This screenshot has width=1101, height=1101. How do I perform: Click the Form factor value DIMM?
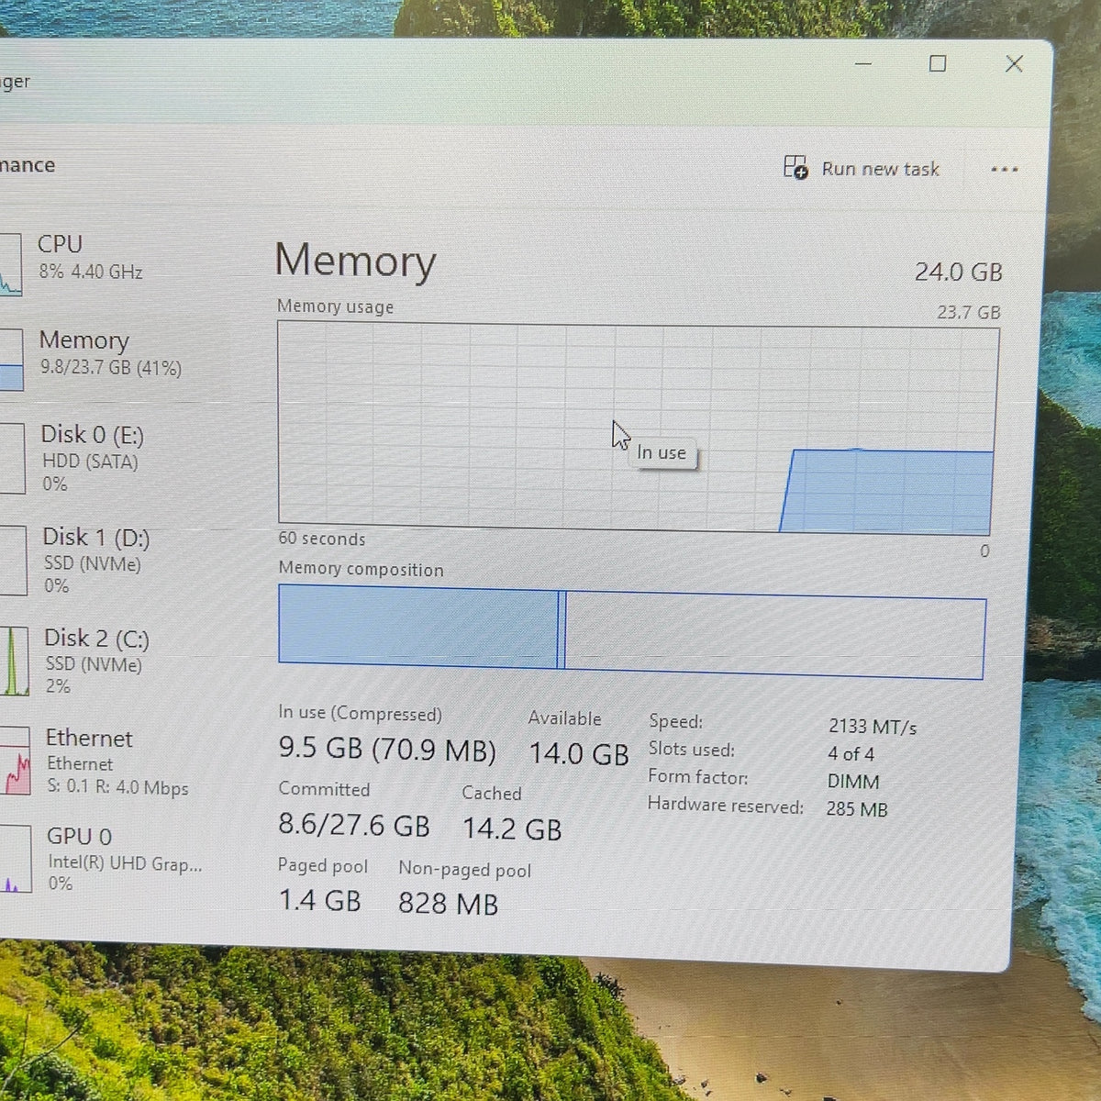pyautogui.click(x=853, y=782)
